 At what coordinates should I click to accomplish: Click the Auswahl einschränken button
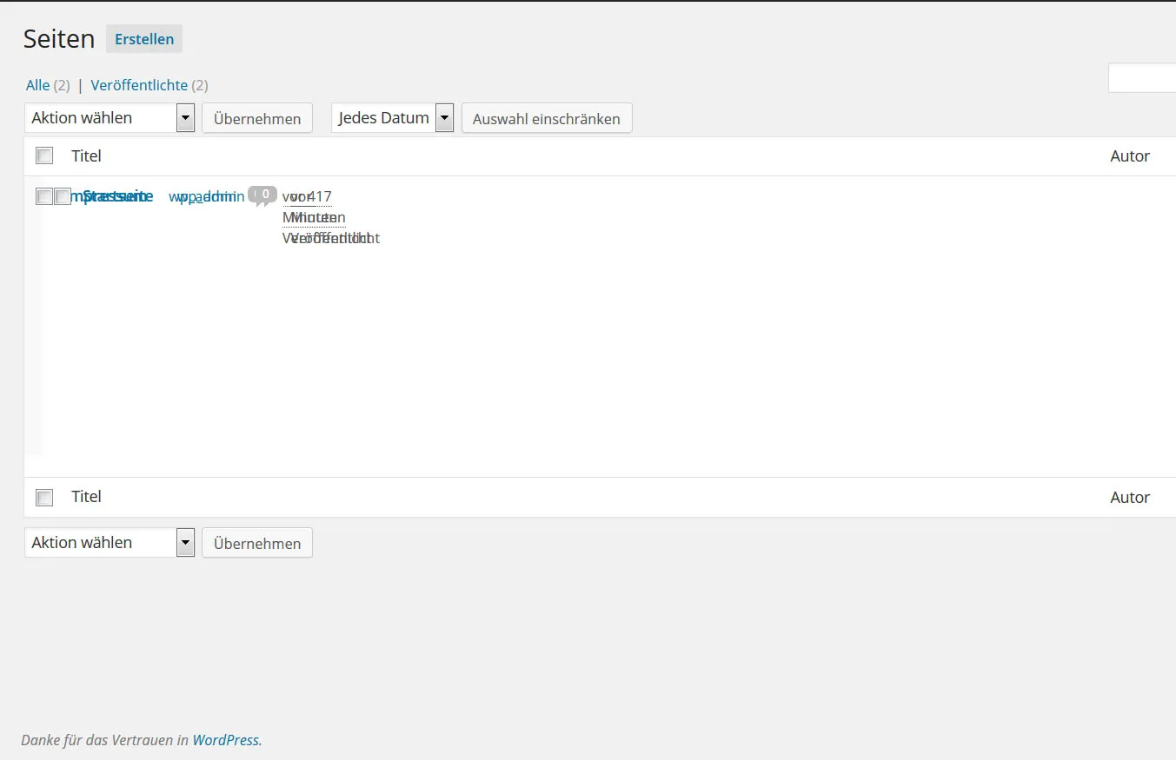[x=547, y=118]
